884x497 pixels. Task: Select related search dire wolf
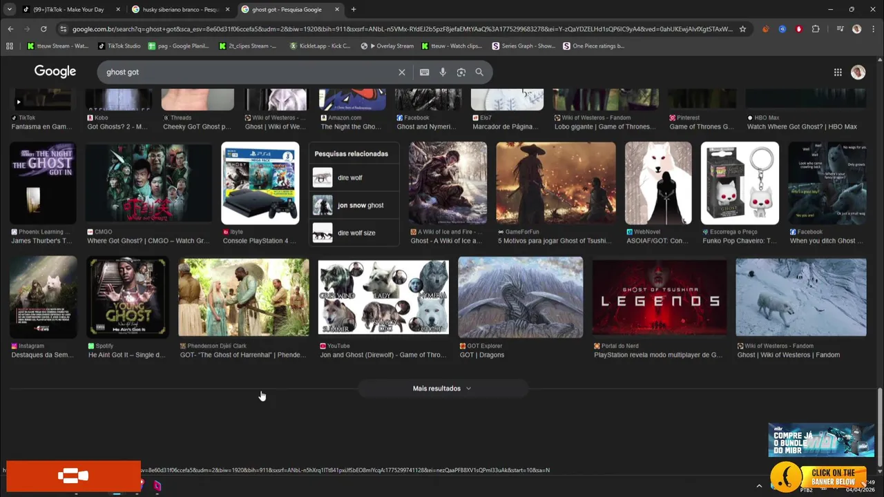pyautogui.click(x=354, y=177)
